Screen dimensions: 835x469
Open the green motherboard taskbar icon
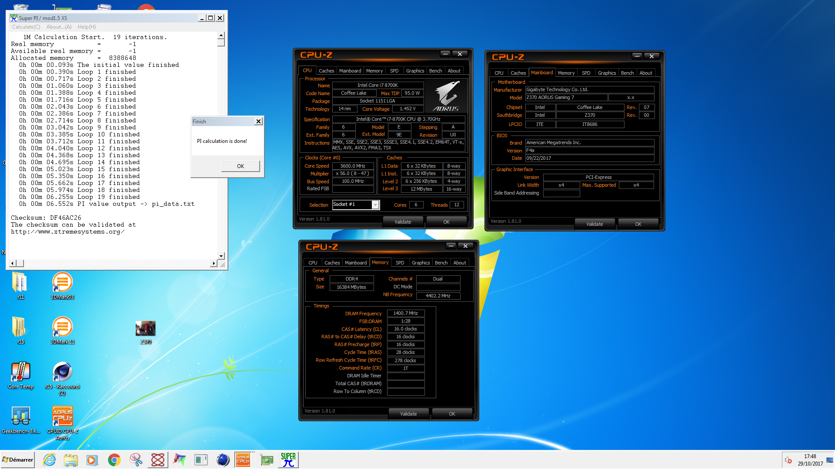[x=266, y=460]
